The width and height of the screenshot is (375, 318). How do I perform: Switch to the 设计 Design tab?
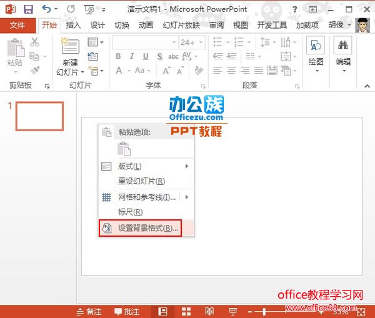97,25
